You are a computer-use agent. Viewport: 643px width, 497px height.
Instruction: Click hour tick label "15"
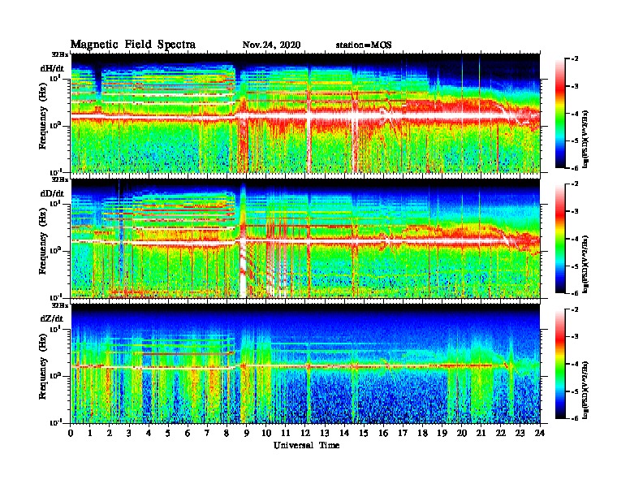(364, 433)
